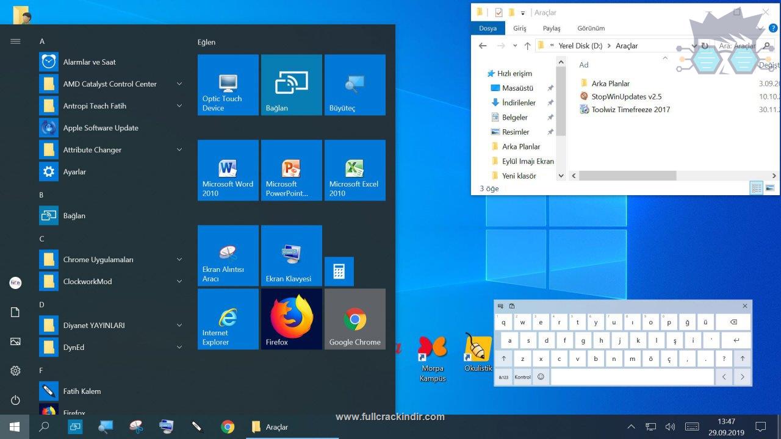Expand Antropi Teach Fatih folder
This screenshot has width=781, height=439.
(179, 105)
